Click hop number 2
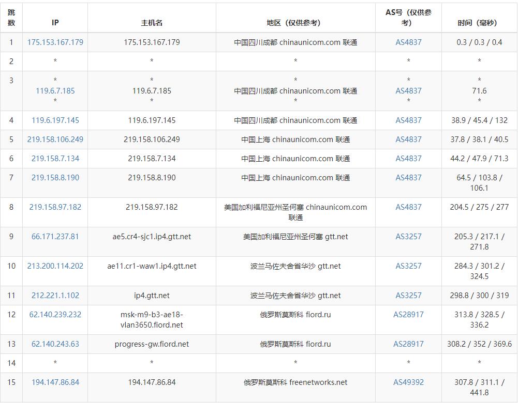 click(x=11, y=61)
